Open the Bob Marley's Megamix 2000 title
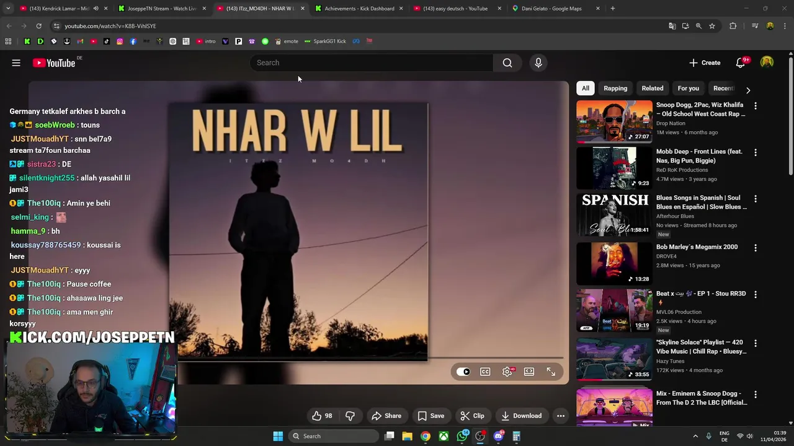 697,247
